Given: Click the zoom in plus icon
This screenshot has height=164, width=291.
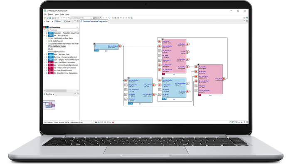Looking at the screenshot, I should [242, 122].
